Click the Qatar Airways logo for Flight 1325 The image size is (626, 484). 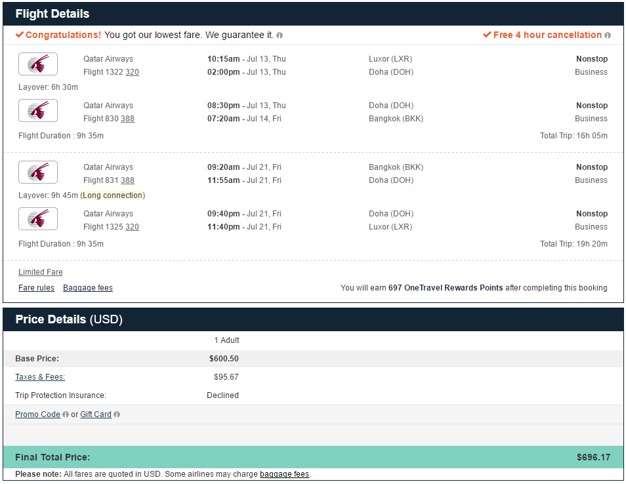pyautogui.click(x=38, y=218)
